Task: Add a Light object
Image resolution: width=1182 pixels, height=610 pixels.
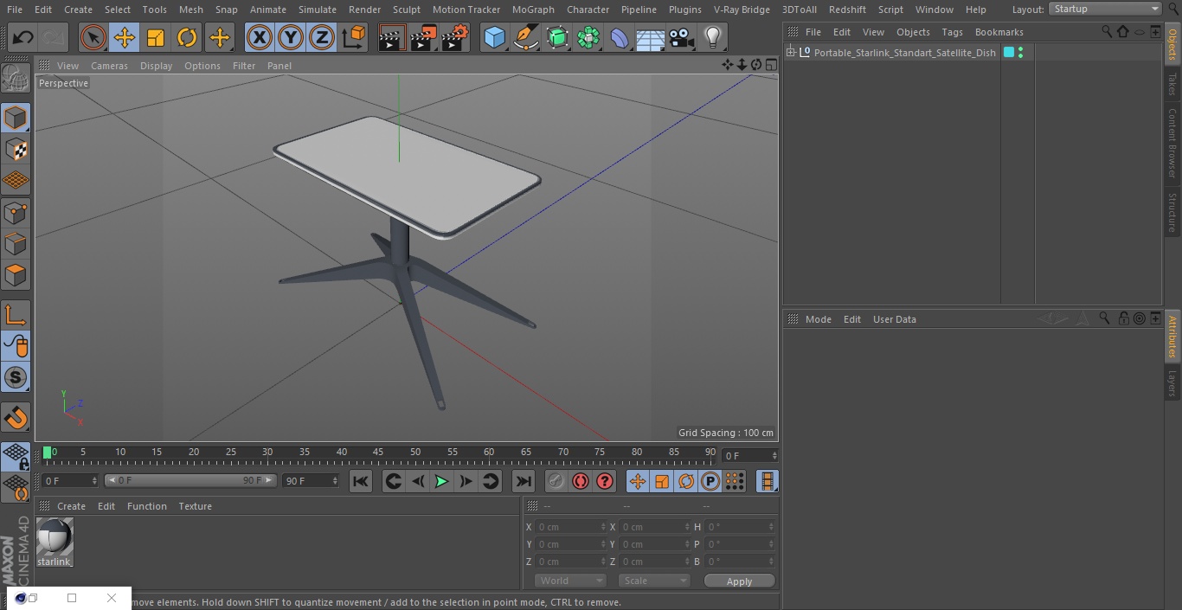Action: click(713, 37)
